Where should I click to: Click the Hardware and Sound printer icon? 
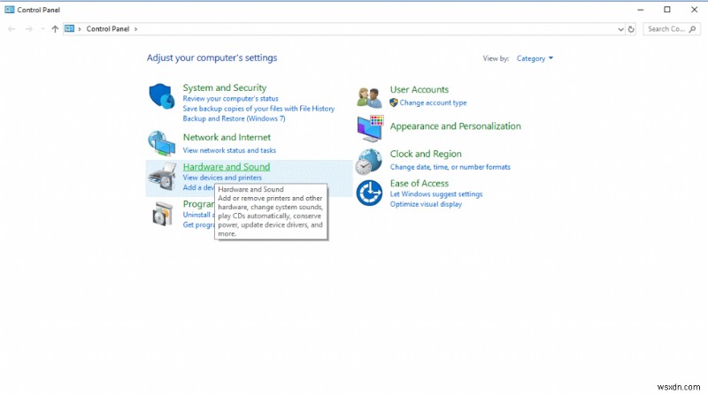161,178
